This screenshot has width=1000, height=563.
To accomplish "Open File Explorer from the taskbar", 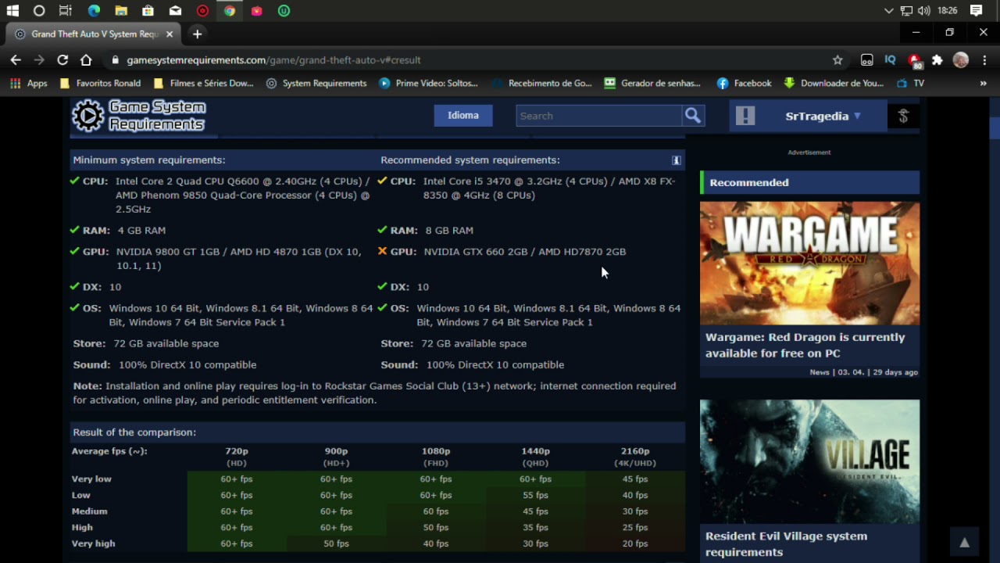I will [121, 11].
